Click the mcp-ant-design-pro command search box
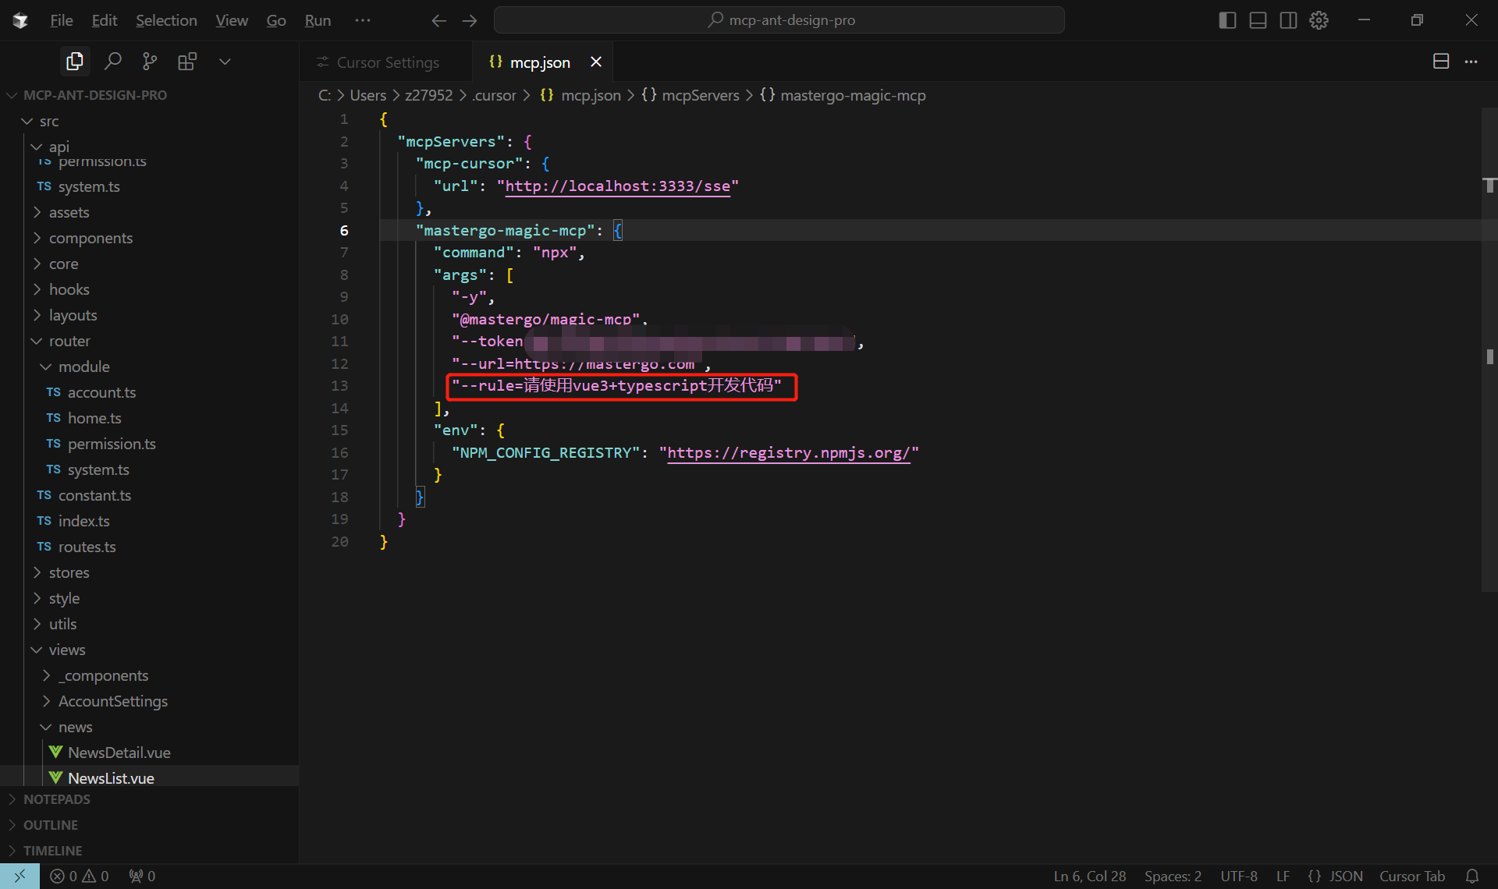1498x889 pixels. [779, 20]
